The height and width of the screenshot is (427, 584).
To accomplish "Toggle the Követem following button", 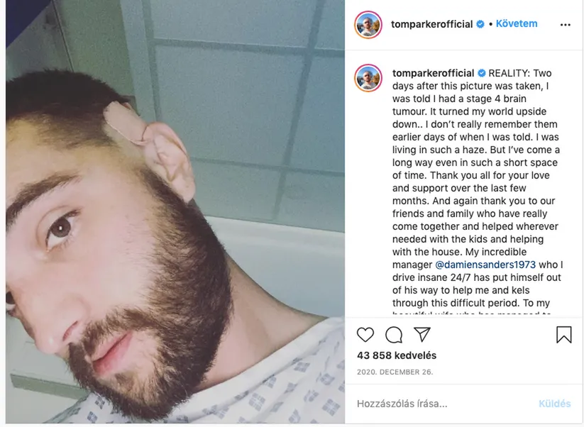I will point(516,24).
